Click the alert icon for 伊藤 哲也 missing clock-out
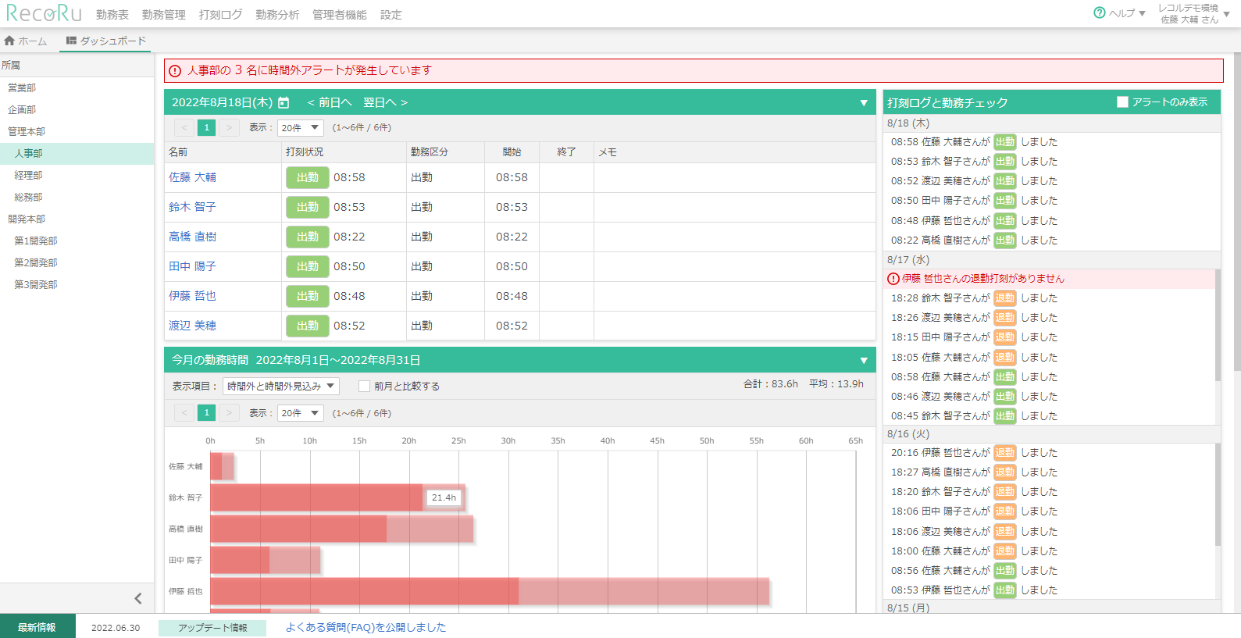This screenshot has height=638, width=1241. pyautogui.click(x=893, y=279)
